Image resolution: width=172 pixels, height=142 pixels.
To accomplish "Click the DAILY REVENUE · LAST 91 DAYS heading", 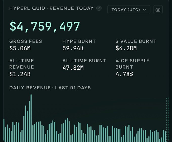I will click(x=50, y=88).
